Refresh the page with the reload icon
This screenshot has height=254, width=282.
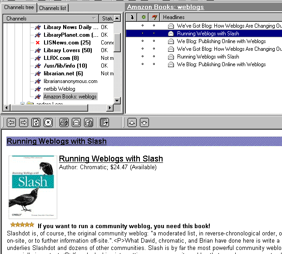coord(36,122)
